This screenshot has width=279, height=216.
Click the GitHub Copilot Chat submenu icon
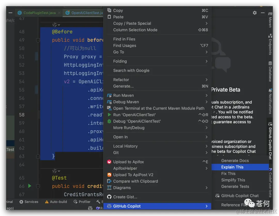[x=217, y=196]
